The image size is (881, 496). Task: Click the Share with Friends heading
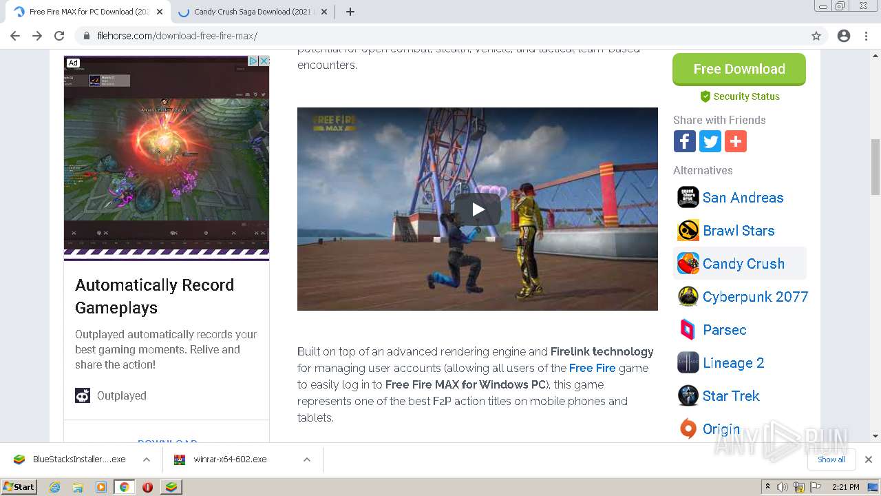719,120
